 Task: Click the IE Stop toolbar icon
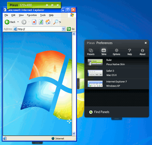34,22
